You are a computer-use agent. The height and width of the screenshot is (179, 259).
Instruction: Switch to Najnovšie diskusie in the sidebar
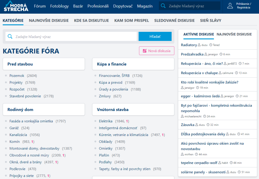click(x=234, y=34)
